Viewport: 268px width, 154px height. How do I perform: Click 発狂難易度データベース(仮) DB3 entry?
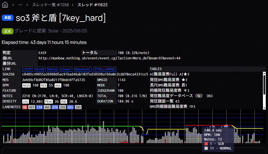181,96
